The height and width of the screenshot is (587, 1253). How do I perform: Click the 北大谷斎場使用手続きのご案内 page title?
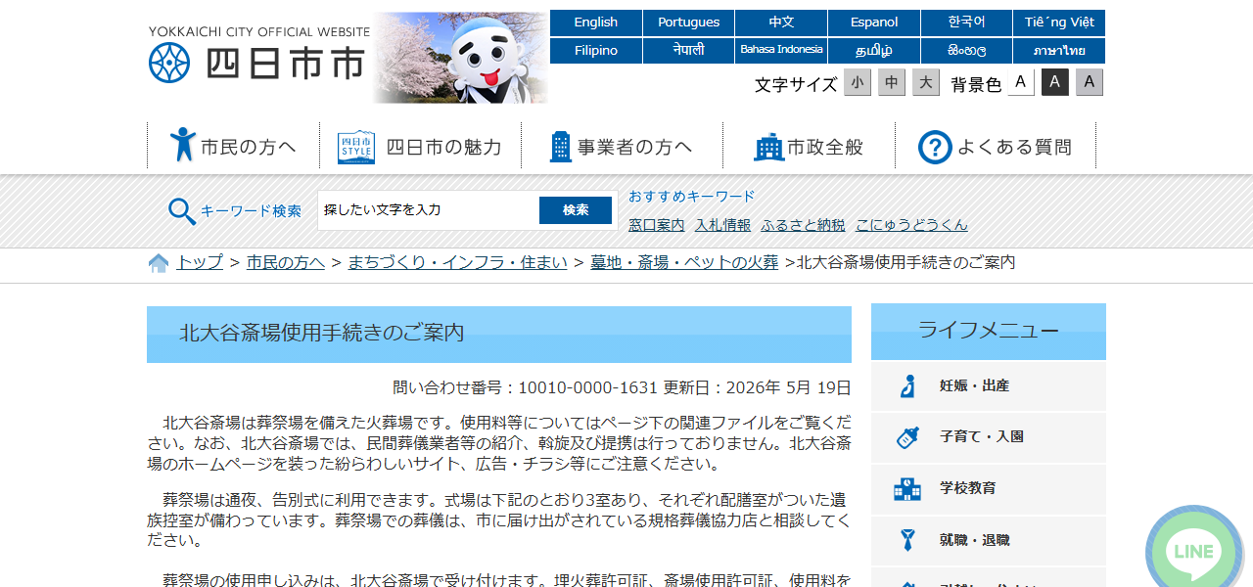(322, 333)
